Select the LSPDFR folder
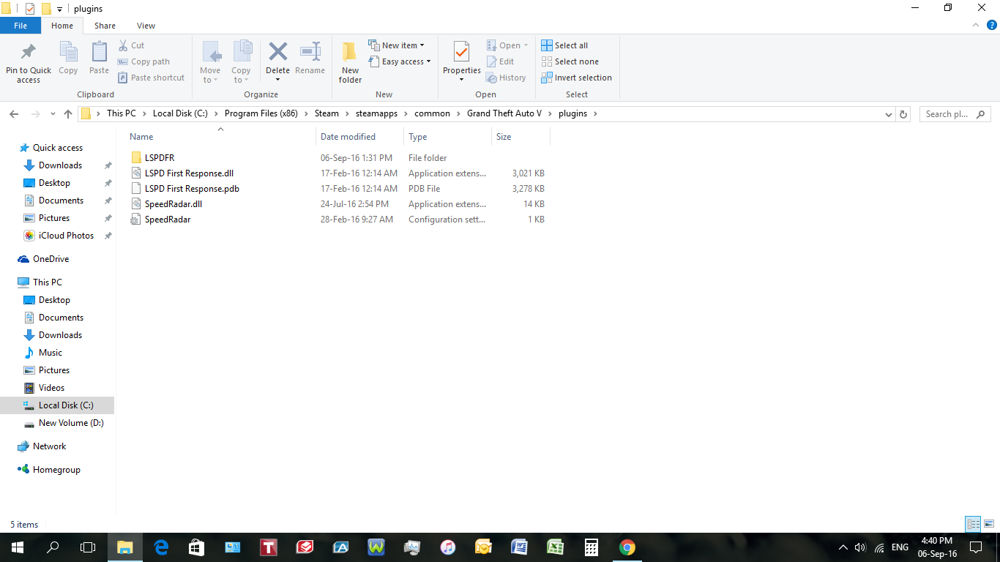Viewport: 1000px width, 562px height. [x=160, y=158]
